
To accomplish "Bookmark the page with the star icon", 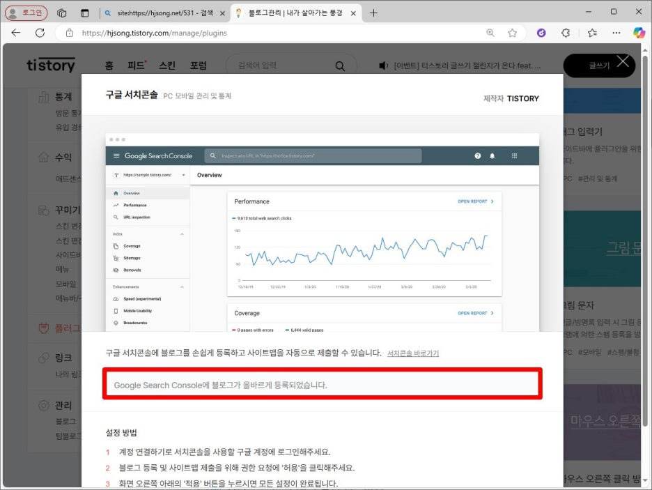I will tap(512, 33).
